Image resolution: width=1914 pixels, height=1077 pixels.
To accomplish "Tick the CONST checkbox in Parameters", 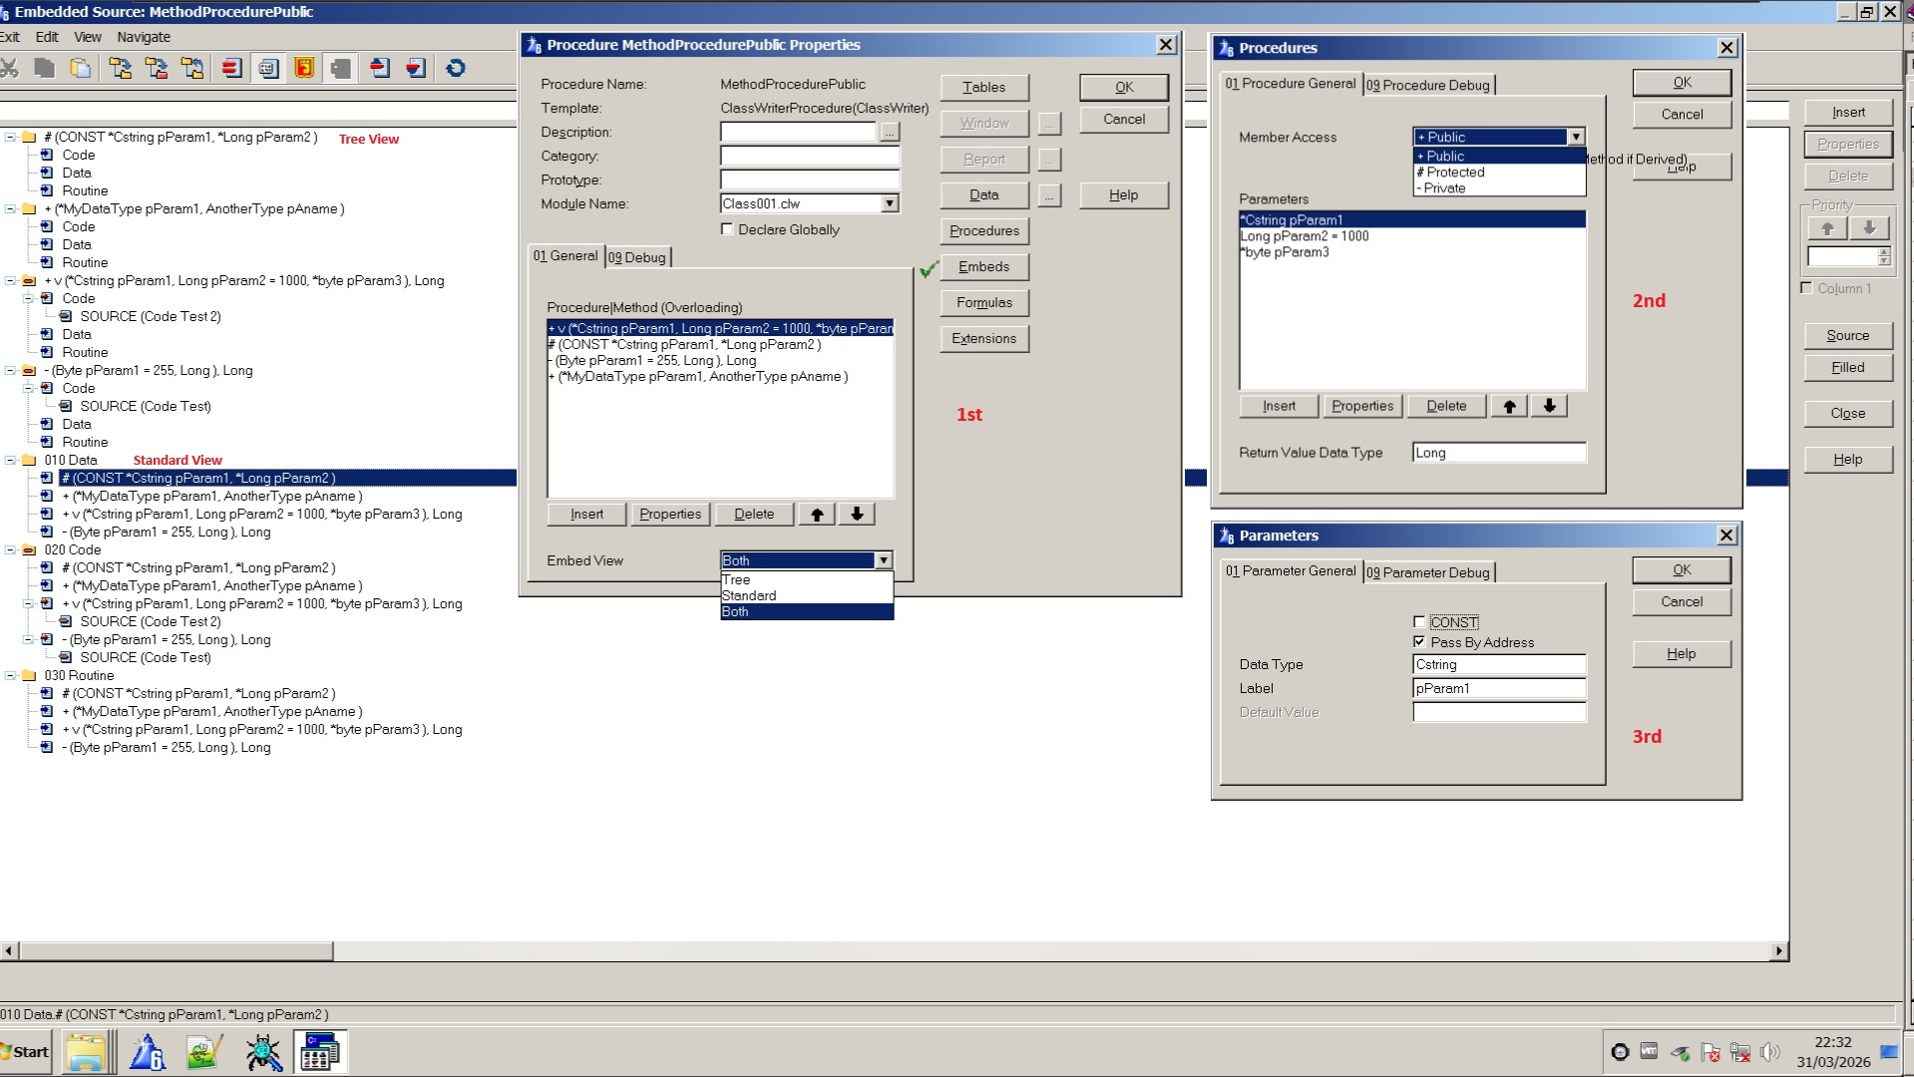I will [1419, 622].
